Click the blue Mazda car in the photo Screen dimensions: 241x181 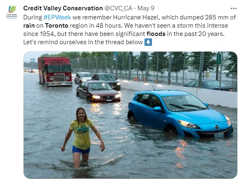tap(180, 114)
